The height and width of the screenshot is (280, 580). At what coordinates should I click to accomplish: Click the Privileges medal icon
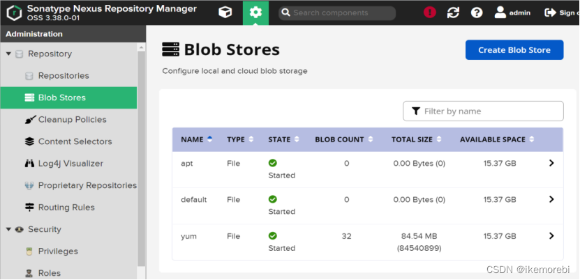[29, 251]
